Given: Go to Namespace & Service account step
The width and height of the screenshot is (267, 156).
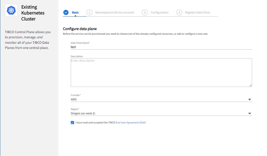Looking at the screenshot, I should (x=115, y=12).
